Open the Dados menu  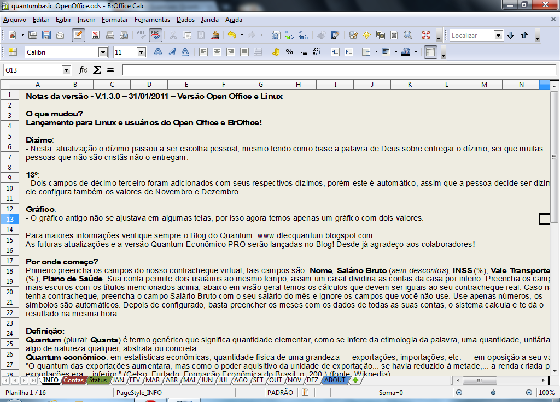(x=186, y=20)
